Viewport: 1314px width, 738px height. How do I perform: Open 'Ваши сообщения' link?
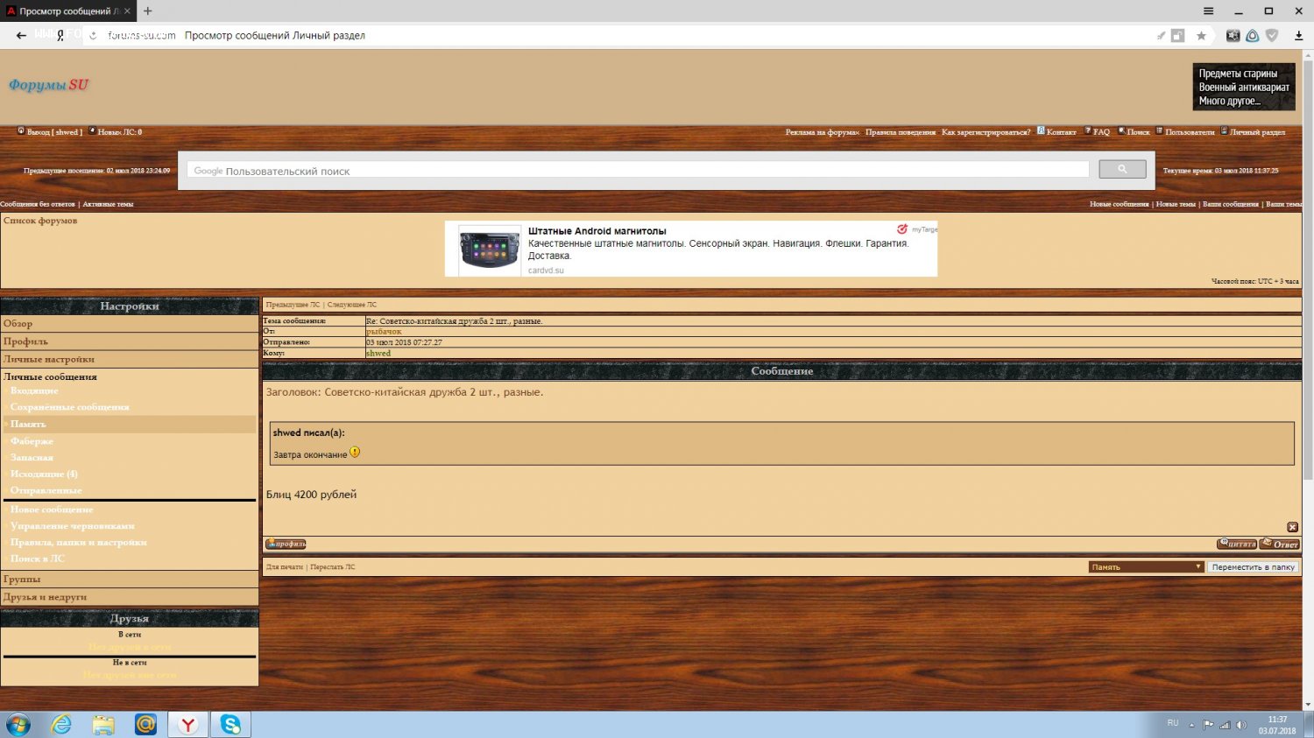1230,204
